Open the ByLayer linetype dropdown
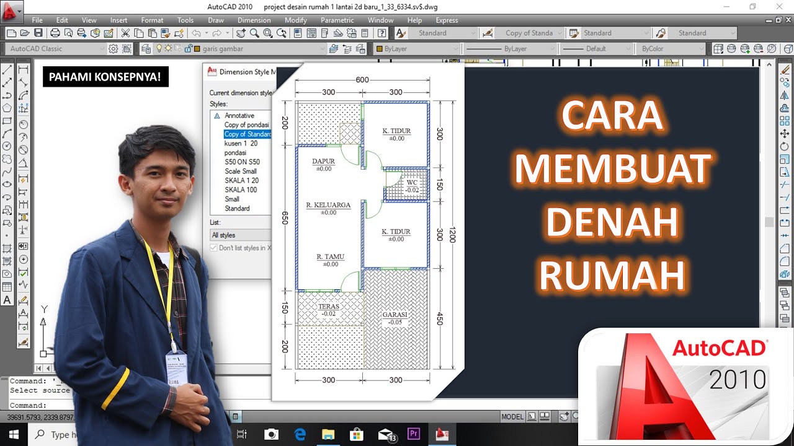Viewport: 794px width, 446px height. 510,48
